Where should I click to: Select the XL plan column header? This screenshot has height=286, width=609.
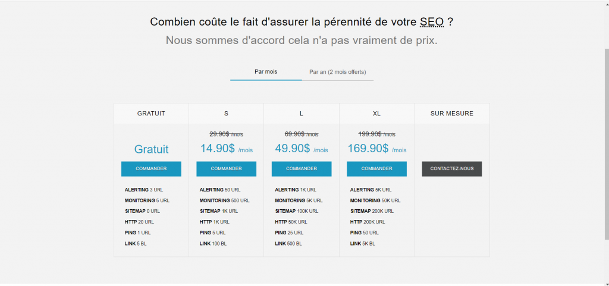376,114
